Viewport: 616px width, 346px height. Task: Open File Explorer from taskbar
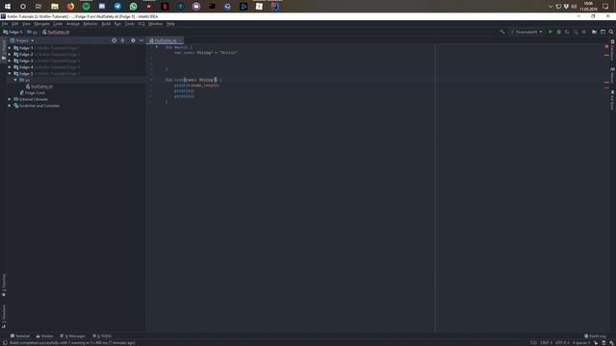click(55, 7)
